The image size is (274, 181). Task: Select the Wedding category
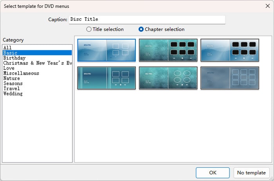13,93
